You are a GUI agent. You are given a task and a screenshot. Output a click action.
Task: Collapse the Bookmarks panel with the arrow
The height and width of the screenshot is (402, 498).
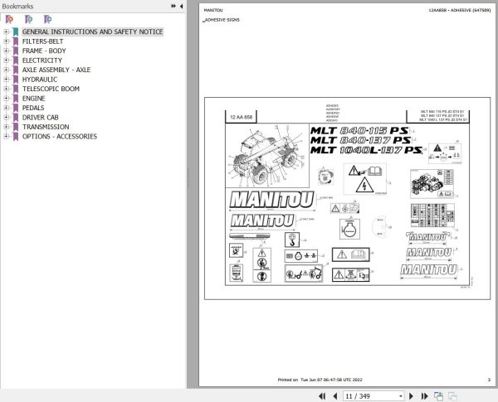[181, 6]
